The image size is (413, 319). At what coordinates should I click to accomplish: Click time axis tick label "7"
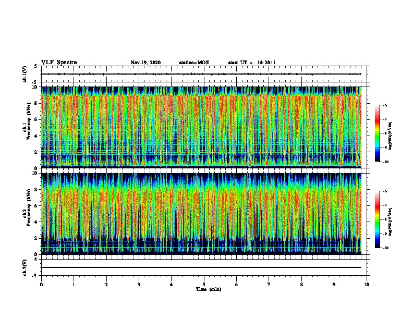click(269, 285)
